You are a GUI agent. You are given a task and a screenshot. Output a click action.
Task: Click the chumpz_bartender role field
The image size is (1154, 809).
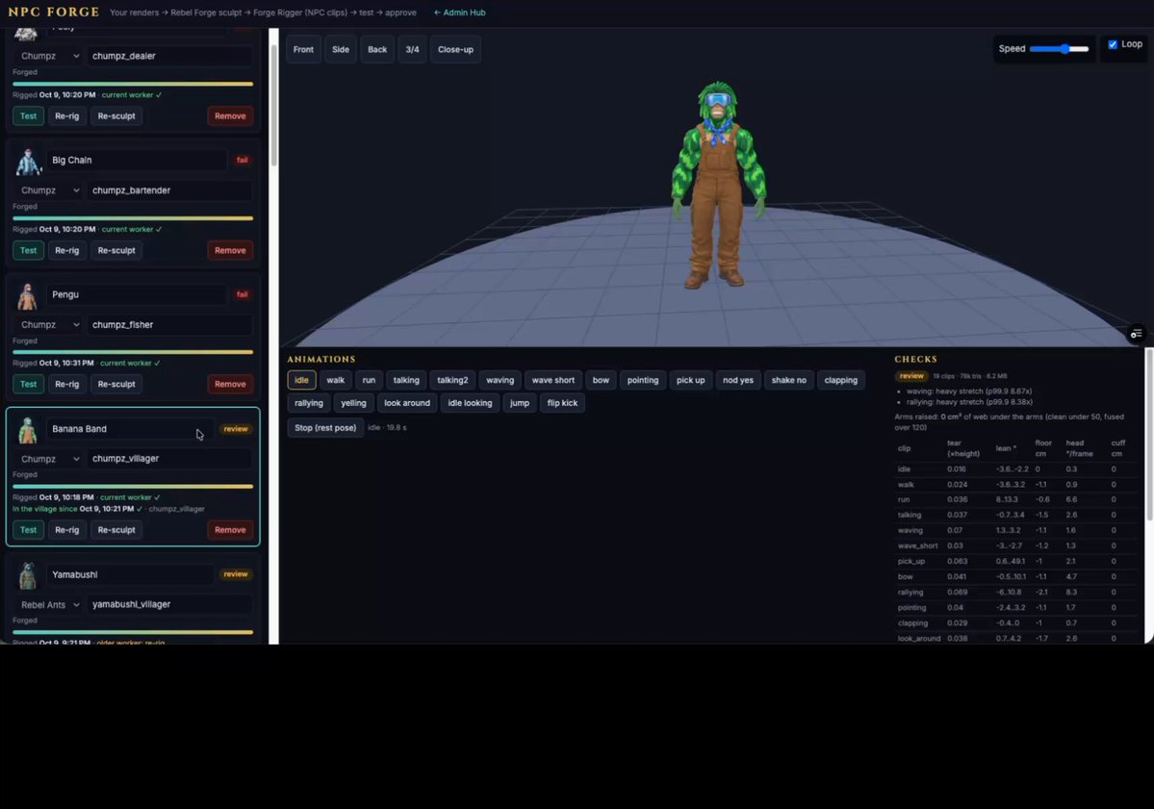170,190
